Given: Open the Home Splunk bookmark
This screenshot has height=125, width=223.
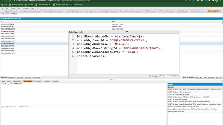Looking at the screenshot, I should pyautogui.click(x=61, y=5).
